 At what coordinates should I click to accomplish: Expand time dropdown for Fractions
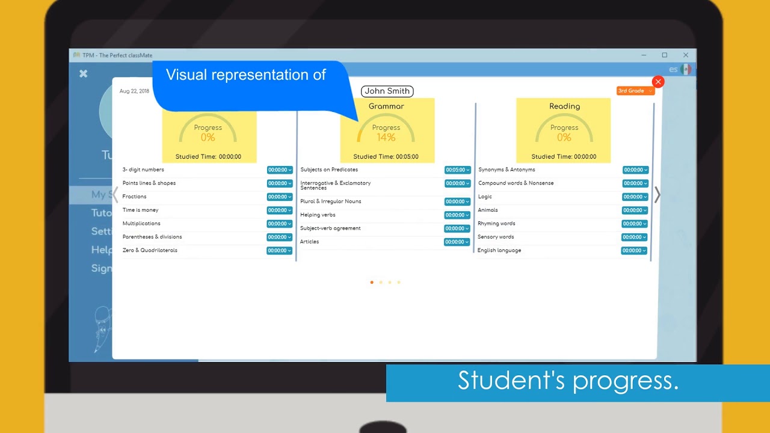(280, 197)
